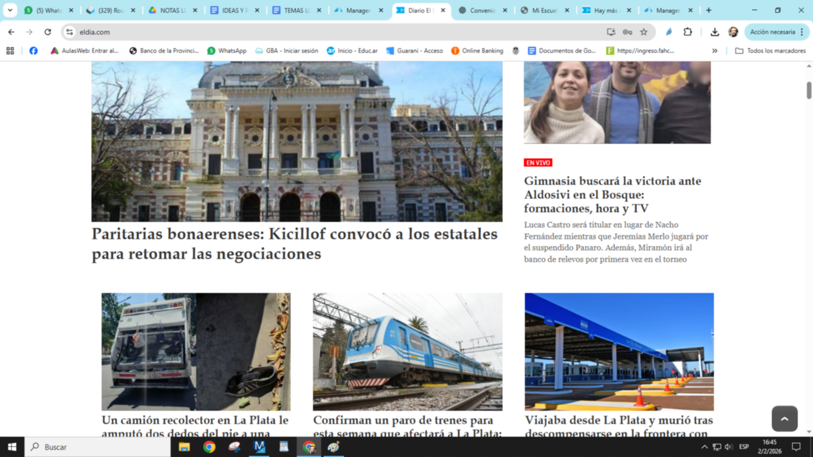Open the Chrome extensions puzzle icon
Viewport: 813px width, 457px height.
pyautogui.click(x=687, y=32)
